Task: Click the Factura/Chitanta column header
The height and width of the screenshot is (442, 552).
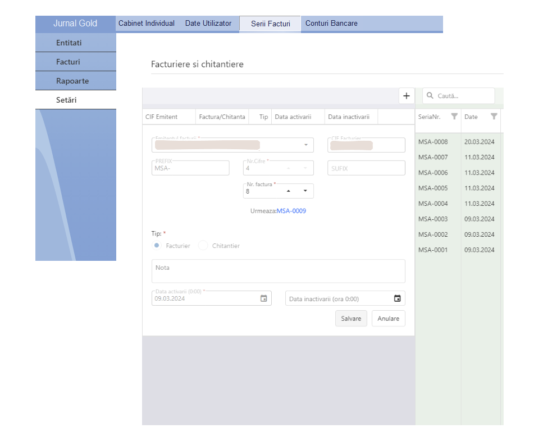Action: point(222,117)
